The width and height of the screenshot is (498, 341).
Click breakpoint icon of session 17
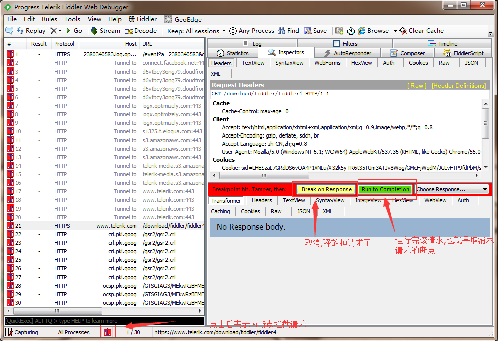10,191
